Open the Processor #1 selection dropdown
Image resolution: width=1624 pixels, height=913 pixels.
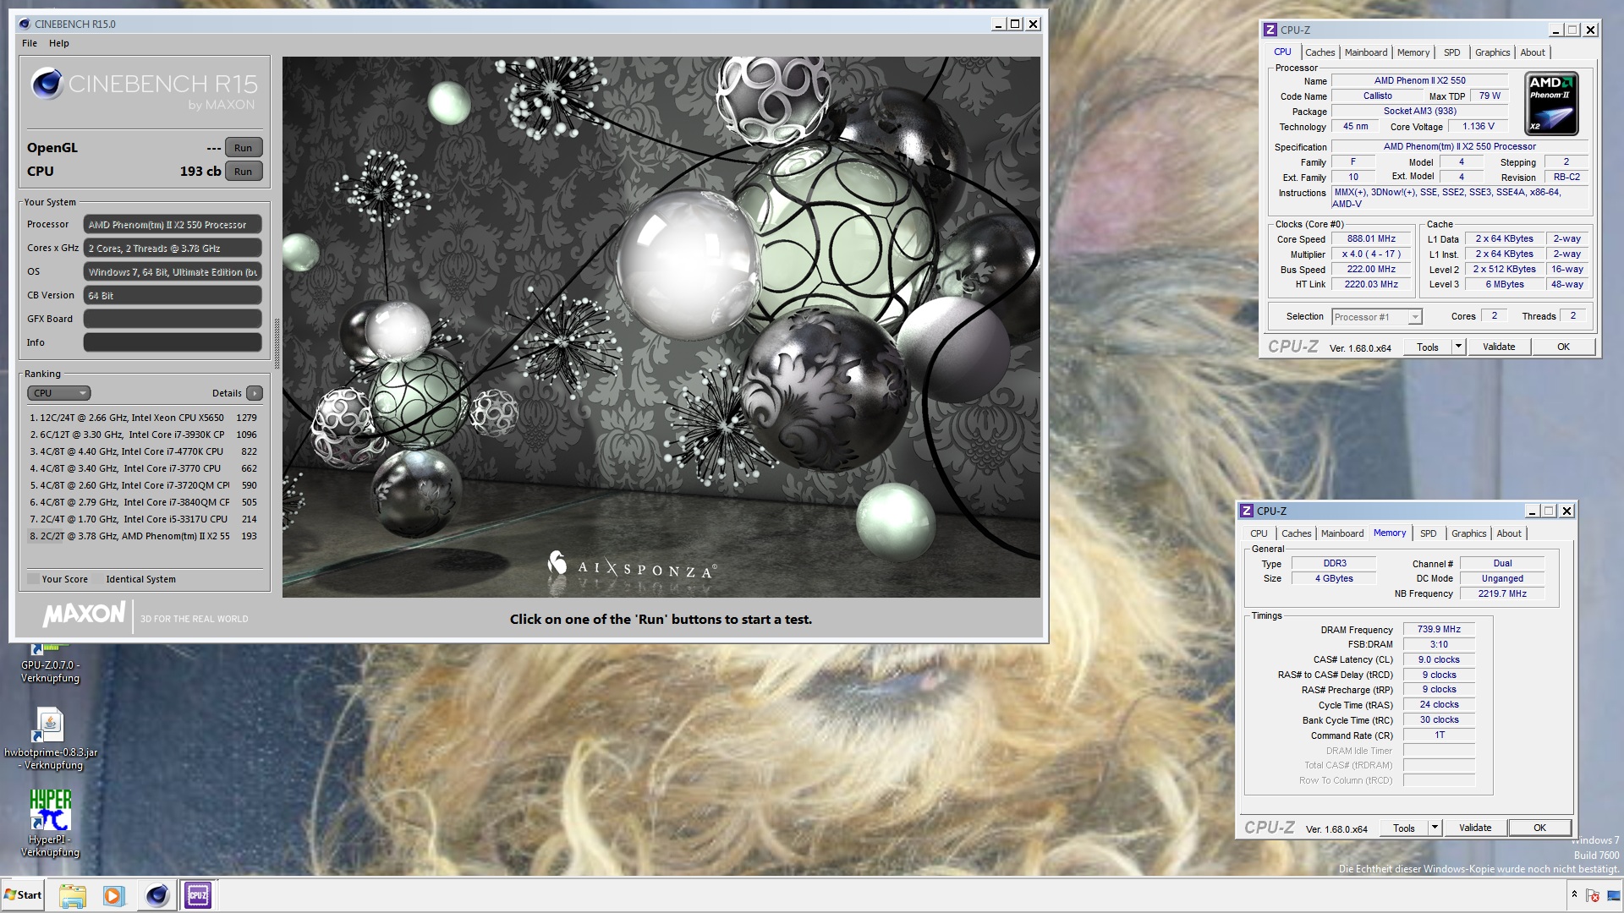(1376, 317)
